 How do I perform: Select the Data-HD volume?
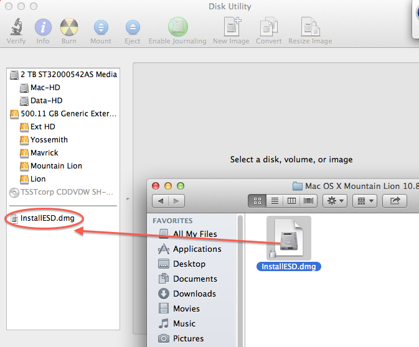click(41, 101)
